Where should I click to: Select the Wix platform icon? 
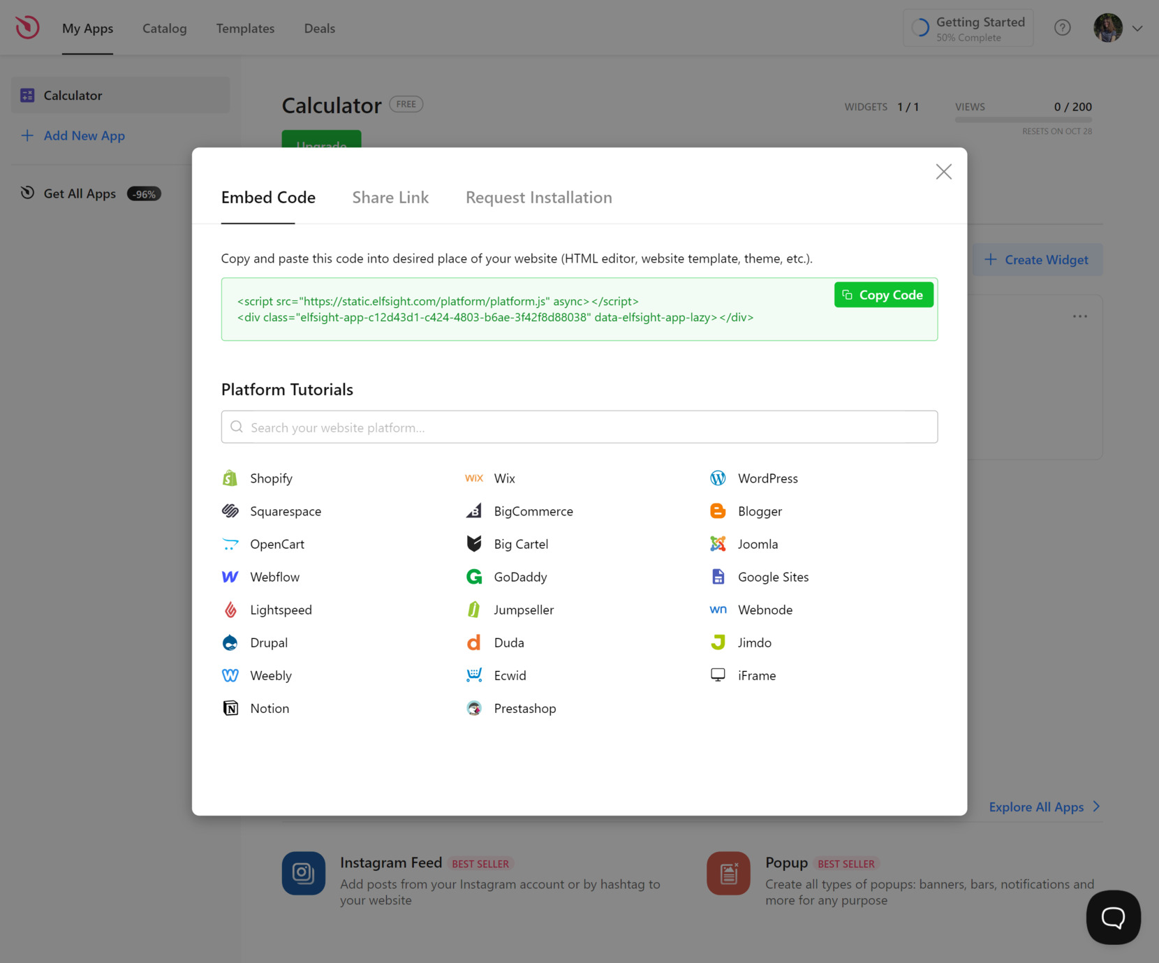point(474,478)
